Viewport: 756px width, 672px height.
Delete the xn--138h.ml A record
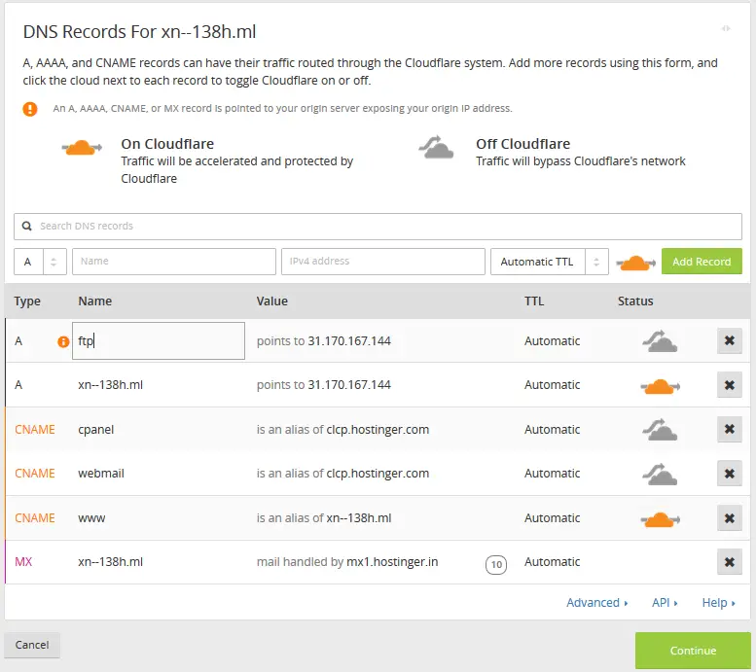(x=730, y=385)
